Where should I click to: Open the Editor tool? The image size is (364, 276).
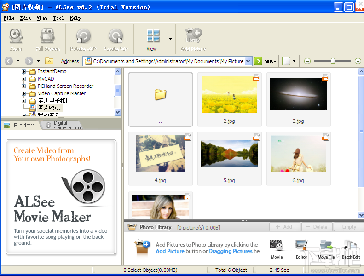coord(301,249)
